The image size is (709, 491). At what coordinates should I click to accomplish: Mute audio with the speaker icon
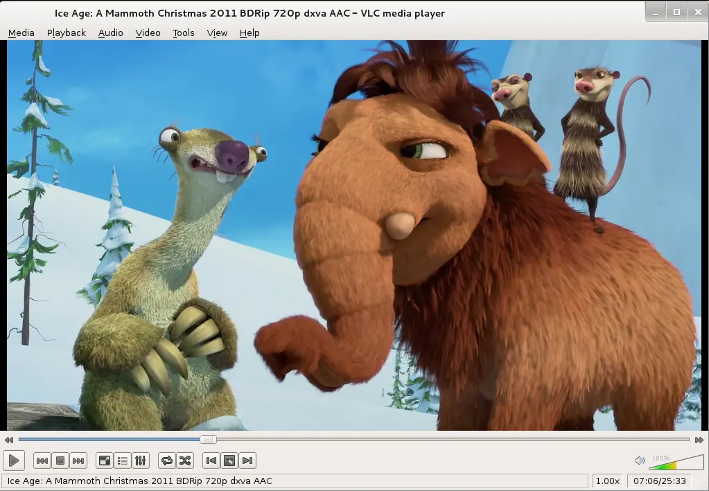pyautogui.click(x=640, y=461)
